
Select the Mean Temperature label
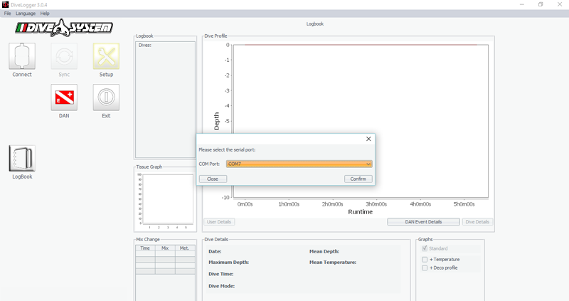333,262
